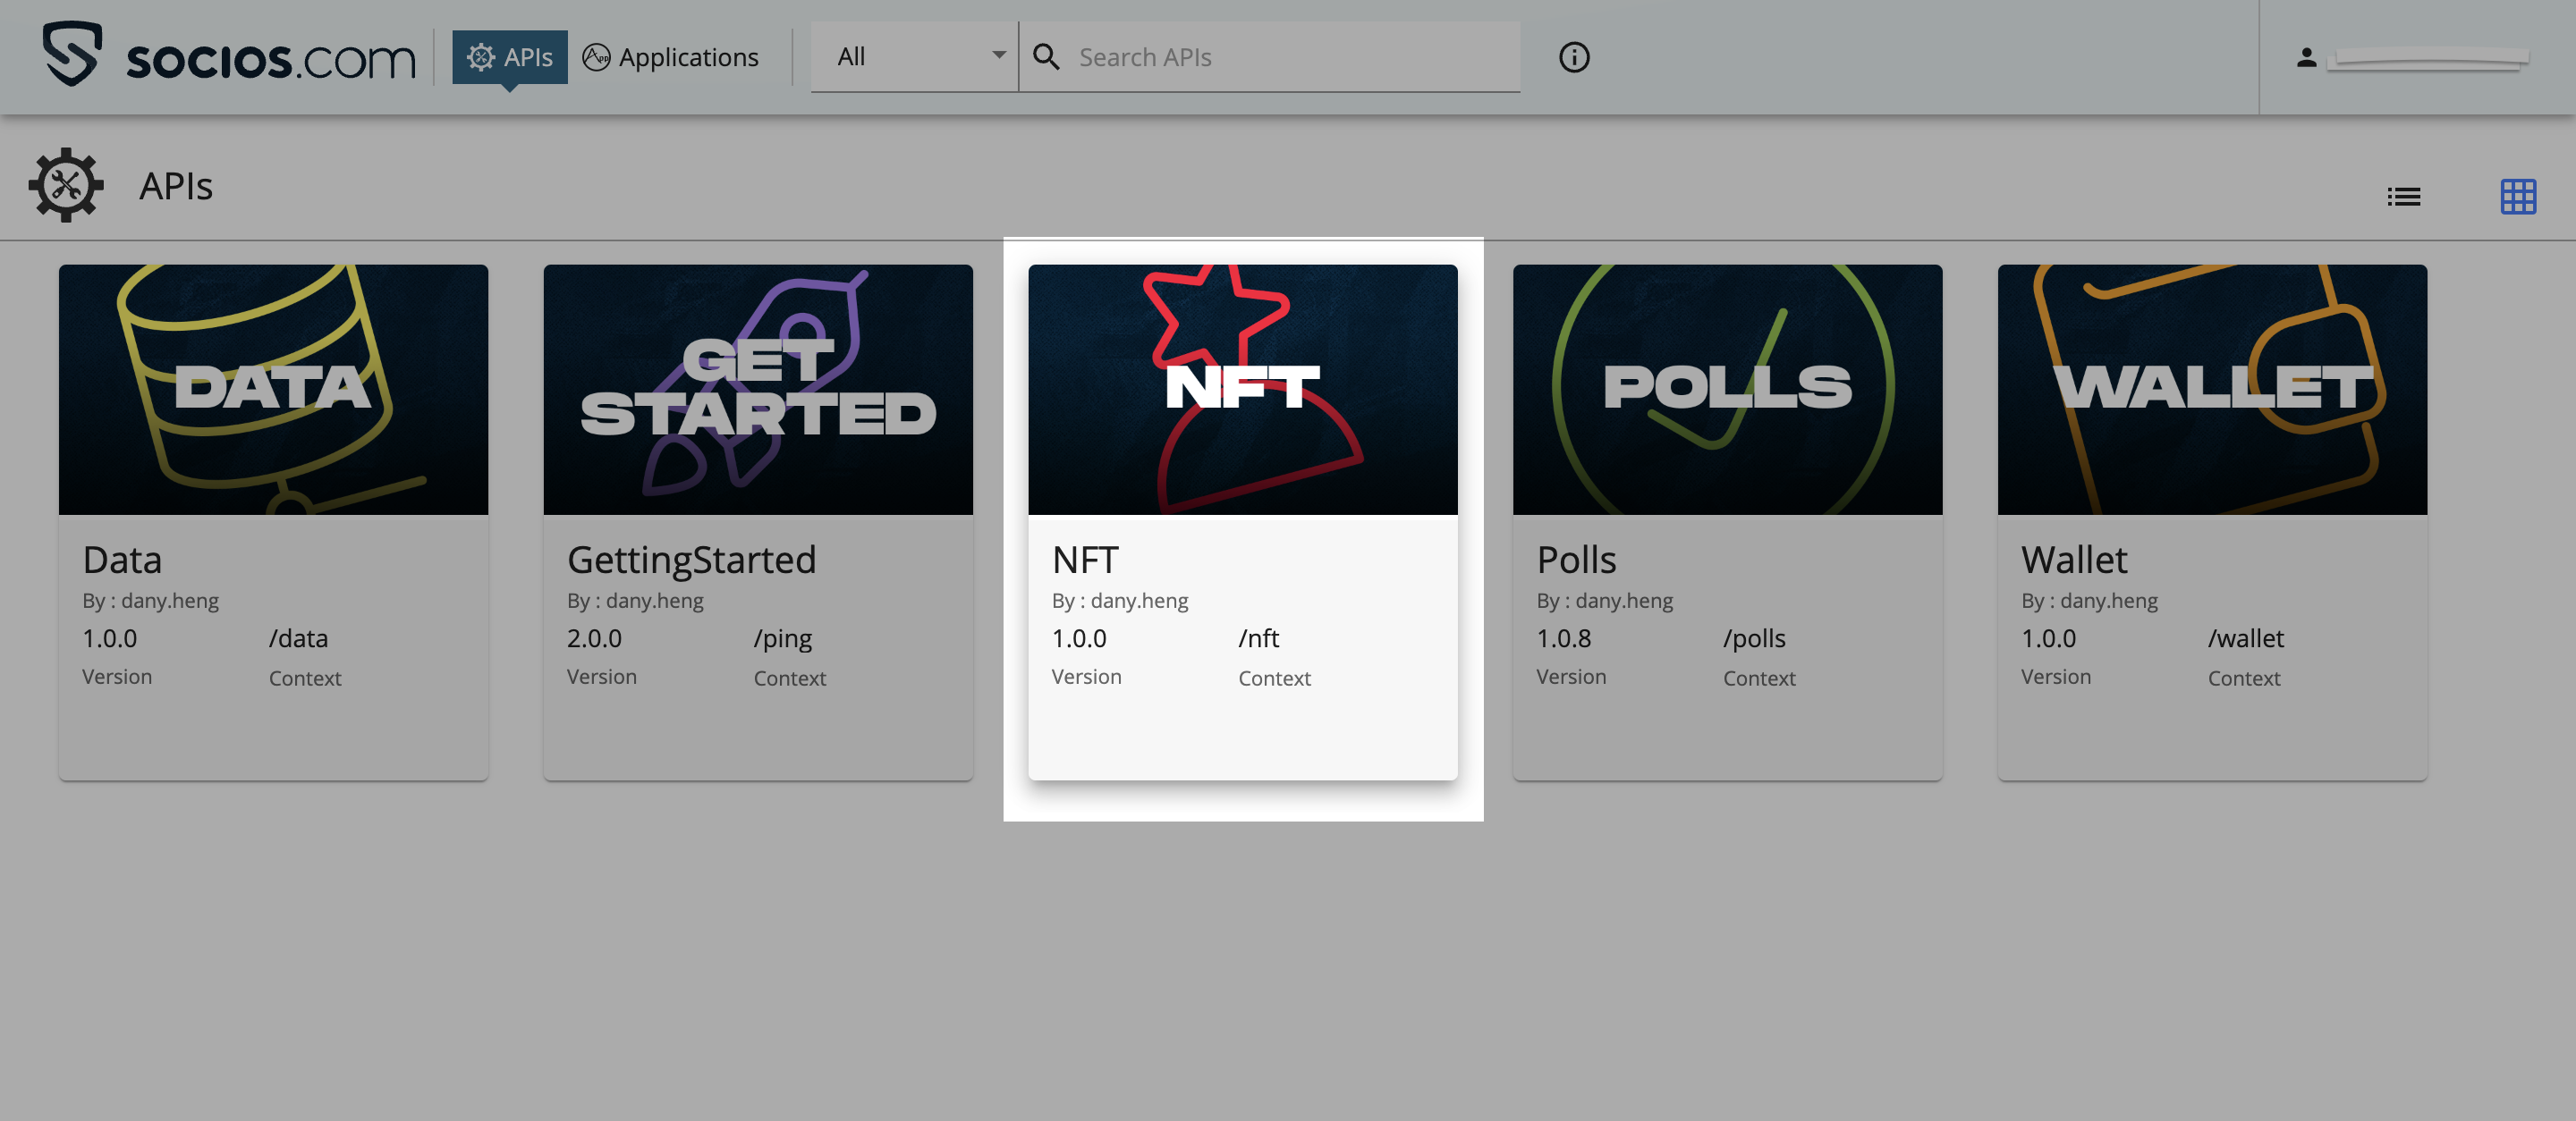Switch to grid view icon
Viewport: 2576px width, 1121px height.
2517,197
